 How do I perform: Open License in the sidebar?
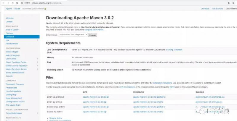[9, 22]
